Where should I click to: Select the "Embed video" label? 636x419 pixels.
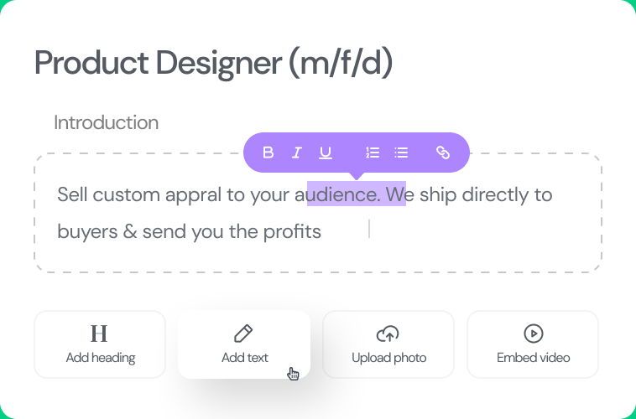(533, 358)
